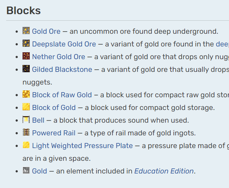Click the Gold element Au icon
The image size is (229, 188).
click(x=26, y=170)
